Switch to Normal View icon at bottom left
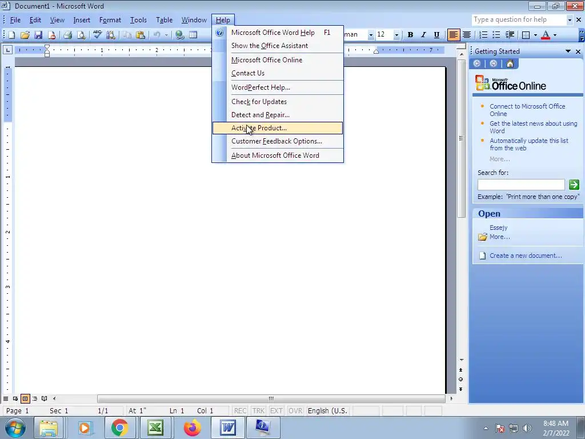This screenshot has width=585, height=439. click(x=6, y=398)
